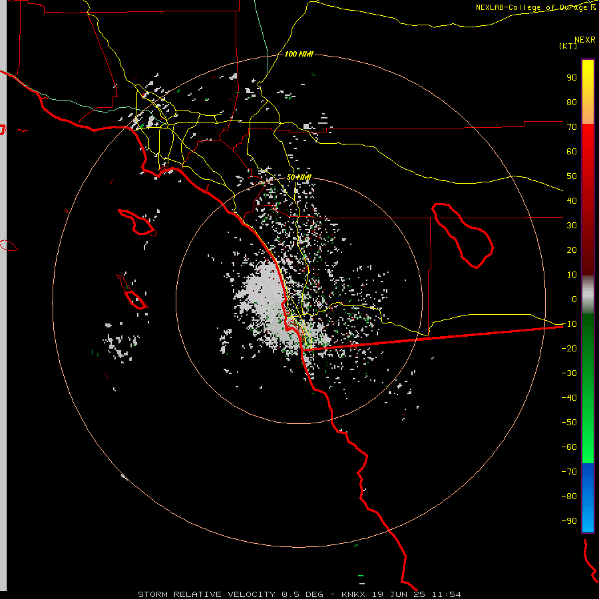
Task: Click the NEXLAB-College of DuPage credit text
Action: click(x=536, y=7)
